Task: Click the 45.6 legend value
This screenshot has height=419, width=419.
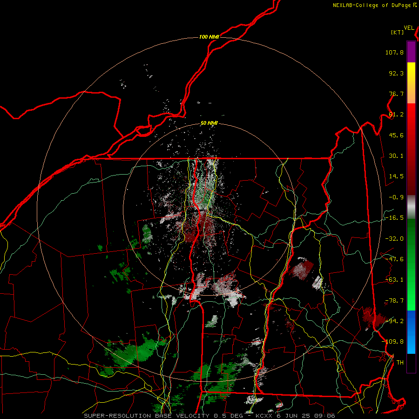Action: click(x=396, y=135)
